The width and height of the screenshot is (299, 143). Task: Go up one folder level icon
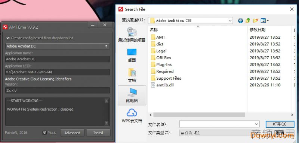(248, 20)
